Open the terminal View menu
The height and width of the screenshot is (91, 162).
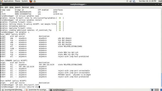tap(11, 7)
